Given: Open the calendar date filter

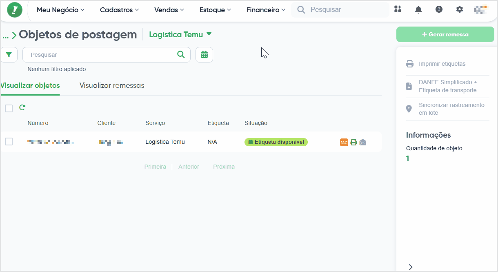Looking at the screenshot, I should coord(204,55).
